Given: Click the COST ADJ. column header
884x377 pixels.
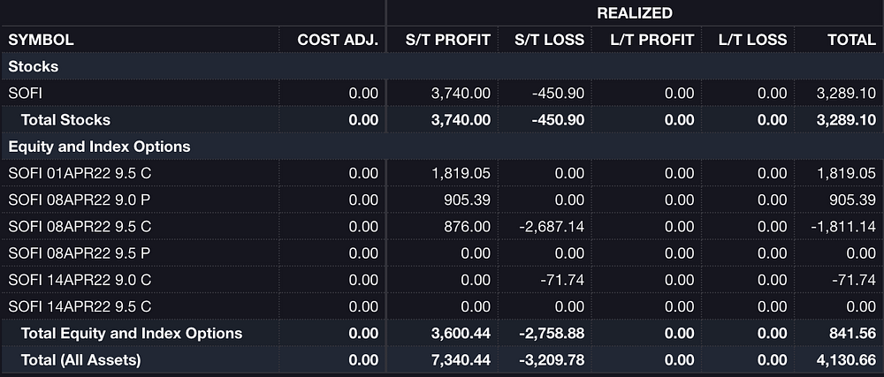Looking at the screenshot, I should tap(338, 40).
